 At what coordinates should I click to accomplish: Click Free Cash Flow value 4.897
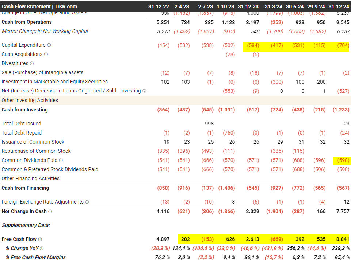click(x=163, y=239)
